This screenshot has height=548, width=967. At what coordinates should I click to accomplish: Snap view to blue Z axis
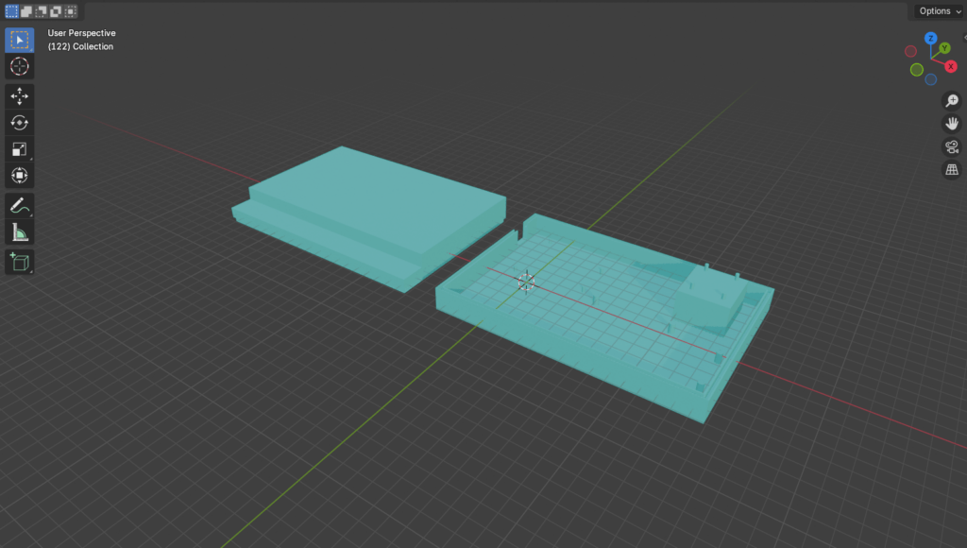(x=930, y=39)
